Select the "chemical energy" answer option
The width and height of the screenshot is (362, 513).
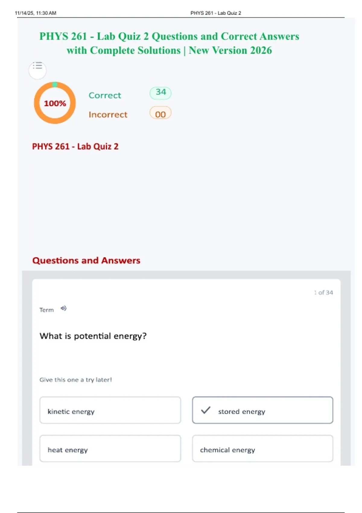coord(262,449)
